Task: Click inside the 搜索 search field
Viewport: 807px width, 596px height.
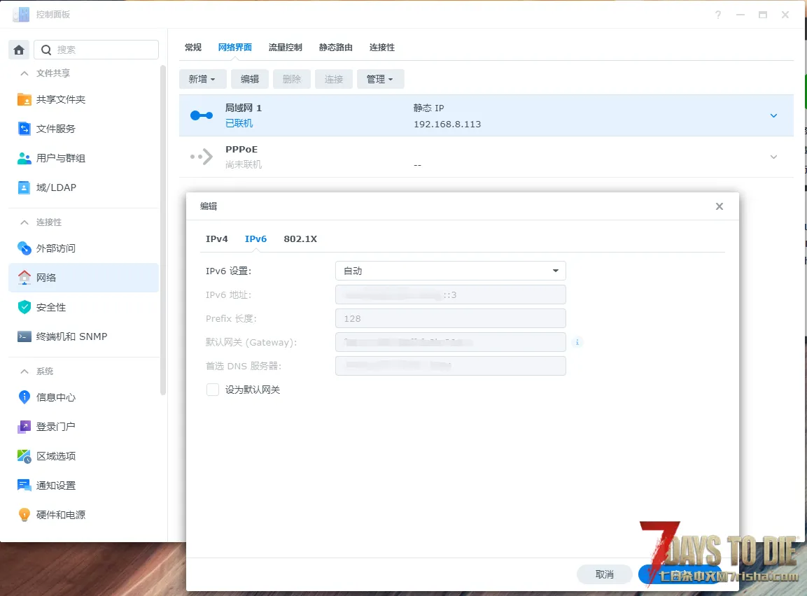Action: (x=97, y=50)
